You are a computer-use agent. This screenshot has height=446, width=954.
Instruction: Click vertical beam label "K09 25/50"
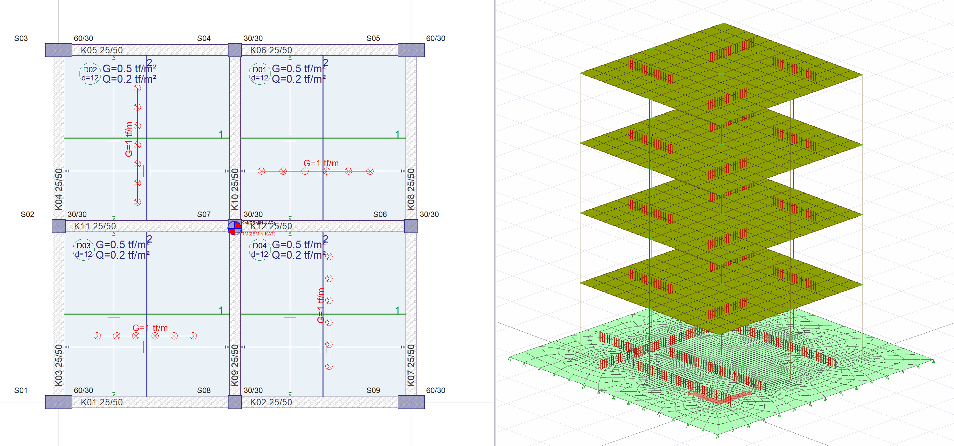pos(235,365)
